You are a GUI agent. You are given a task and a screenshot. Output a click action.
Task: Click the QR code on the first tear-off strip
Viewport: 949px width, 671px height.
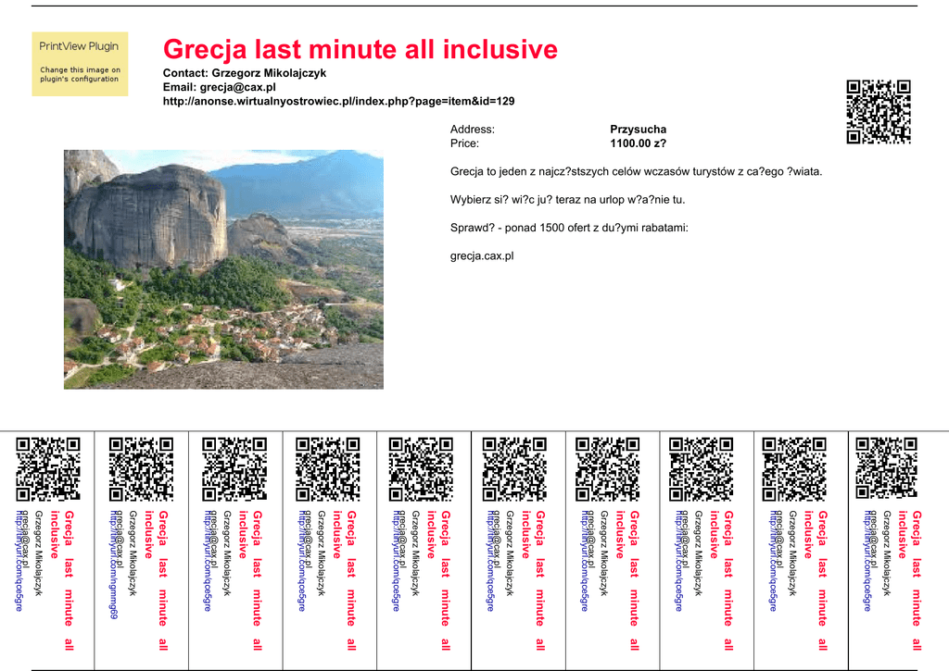coord(48,468)
